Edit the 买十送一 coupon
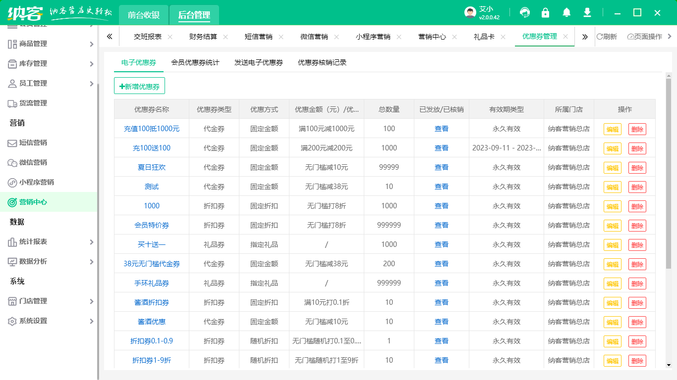 click(613, 245)
